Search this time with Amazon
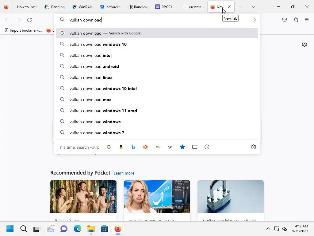This screenshot has width=314, height=236. click(x=121, y=147)
